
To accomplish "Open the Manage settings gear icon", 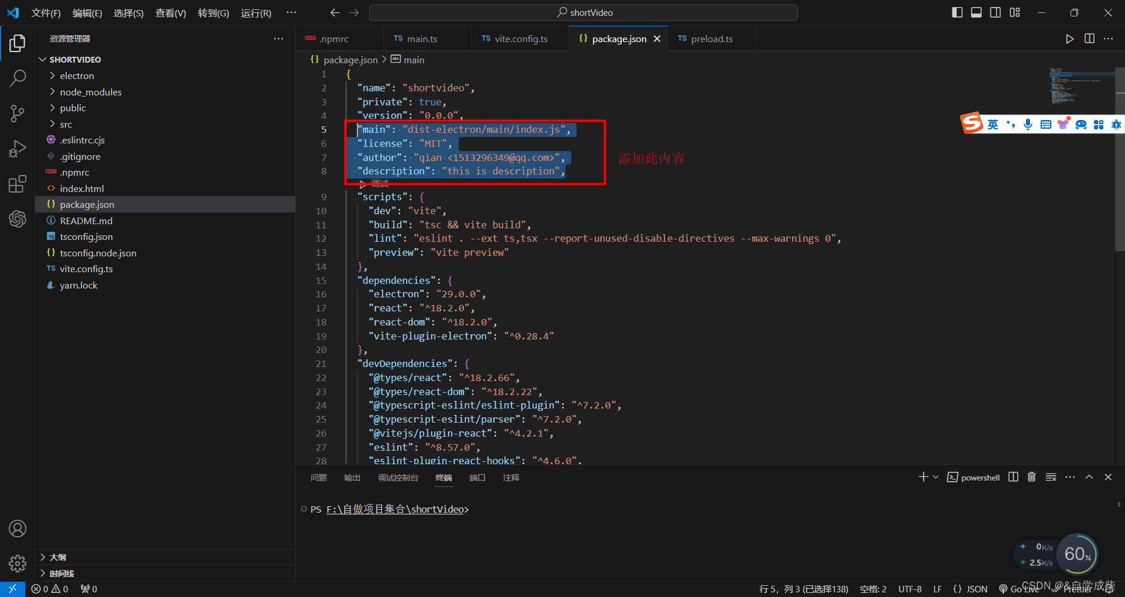I will click(x=17, y=563).
